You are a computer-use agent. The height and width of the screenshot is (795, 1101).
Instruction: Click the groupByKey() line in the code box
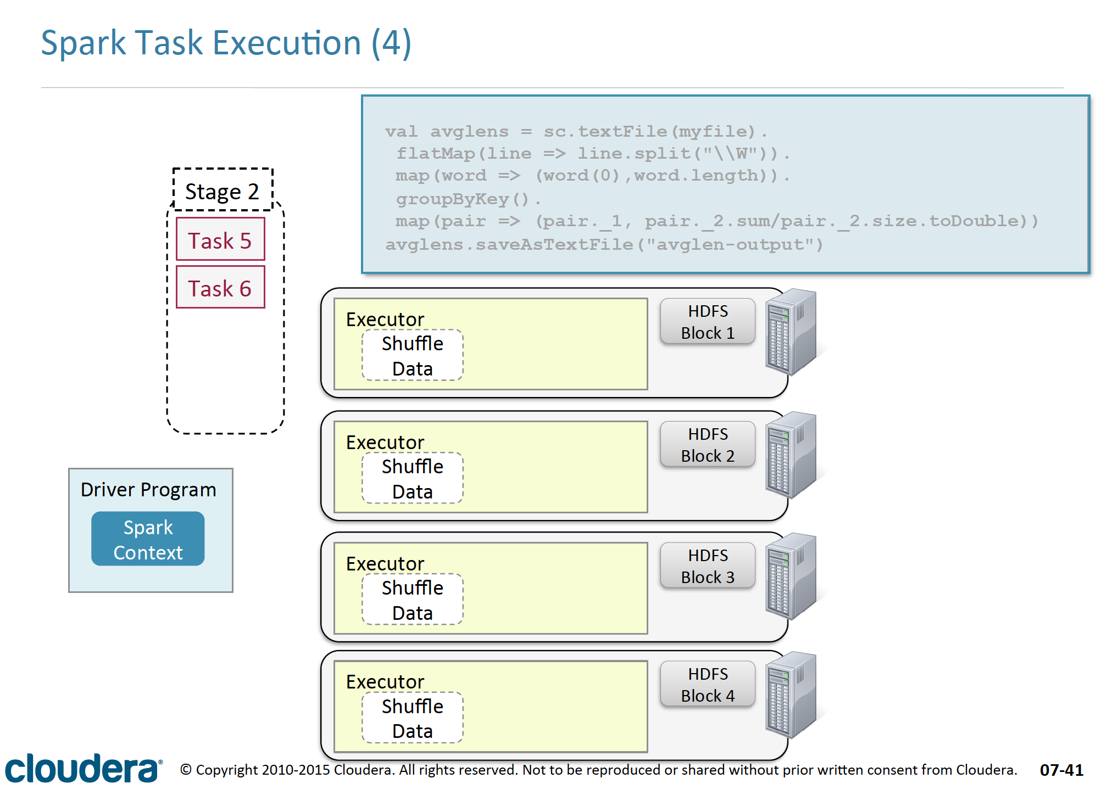468,199
